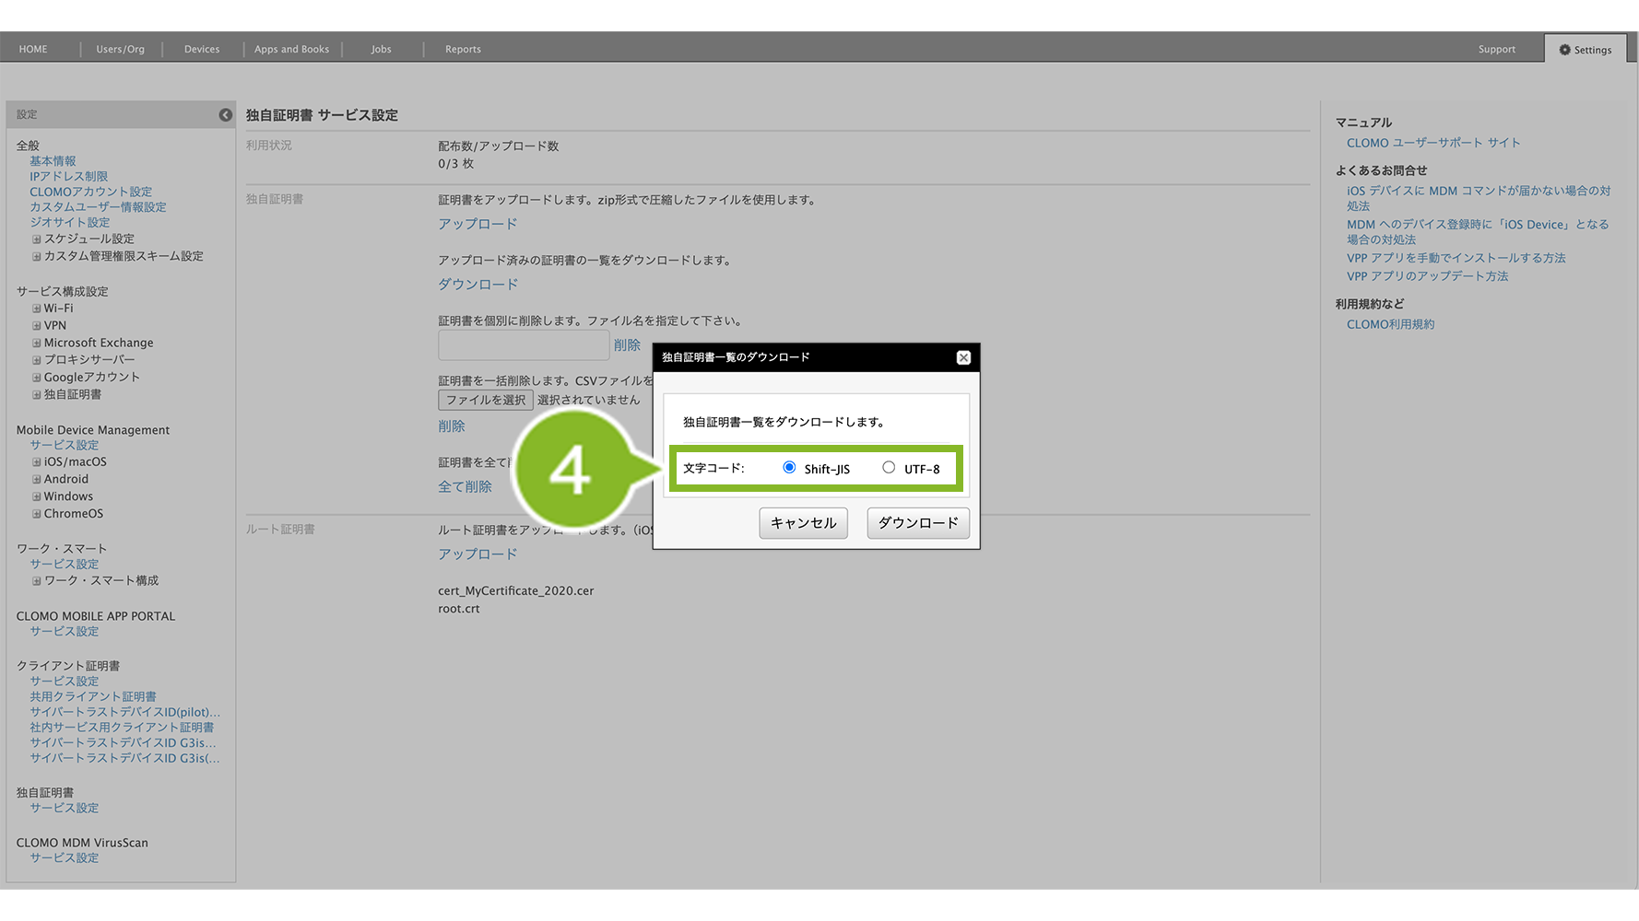The height and width of the screenshot is (921, 1639).
Task: Open IPアドレス制限 settings link
Action: point(69,176)
